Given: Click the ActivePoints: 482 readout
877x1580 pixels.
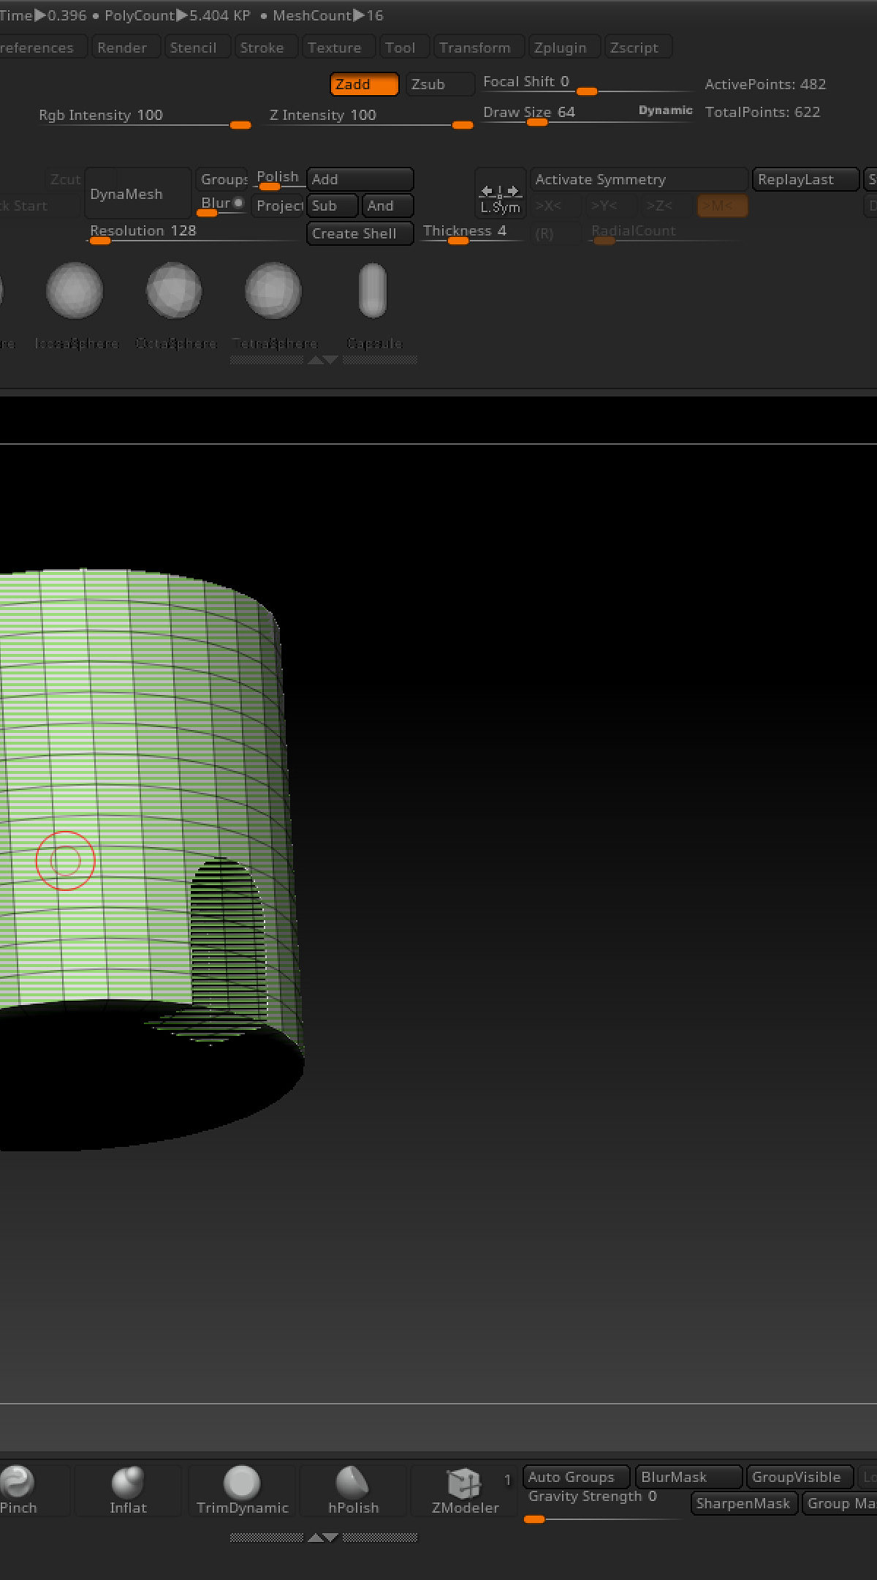Looking at the screenshot, I should (x=765, y=84).
